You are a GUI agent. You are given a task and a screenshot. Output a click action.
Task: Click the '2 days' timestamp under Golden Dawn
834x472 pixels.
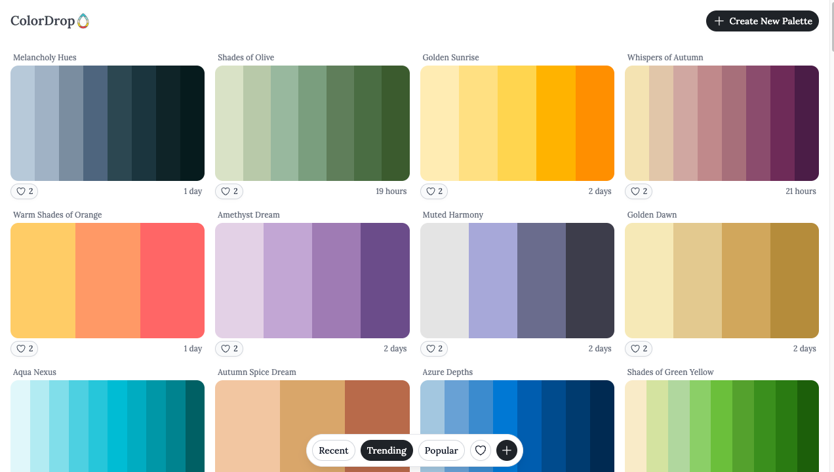[804, 349]
